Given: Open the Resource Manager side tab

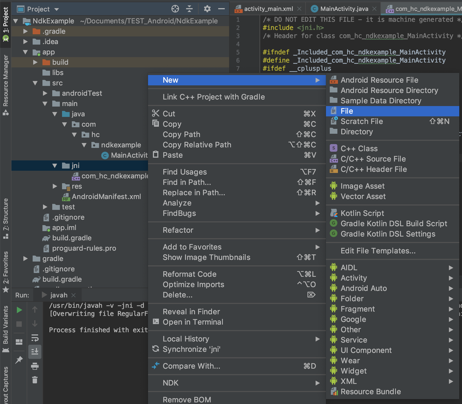Looking at the screenshot, I should pyautogui.click(x=5, y=85).
